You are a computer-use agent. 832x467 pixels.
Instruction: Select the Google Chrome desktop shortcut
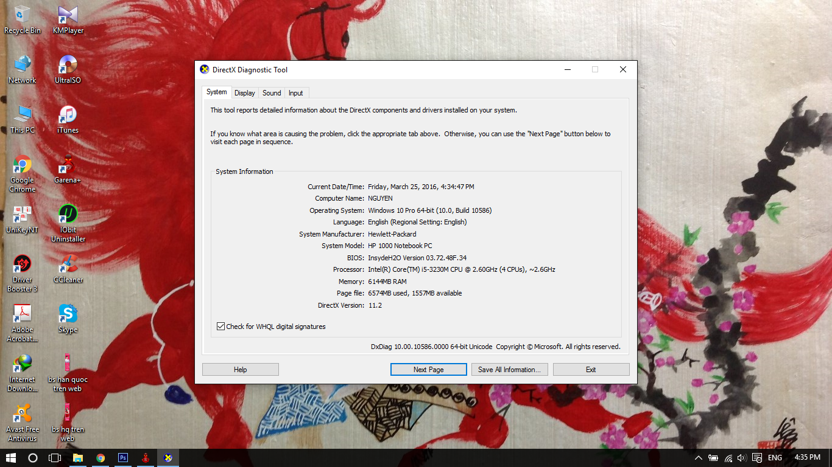pyautogui.click(x=23, y=174)
